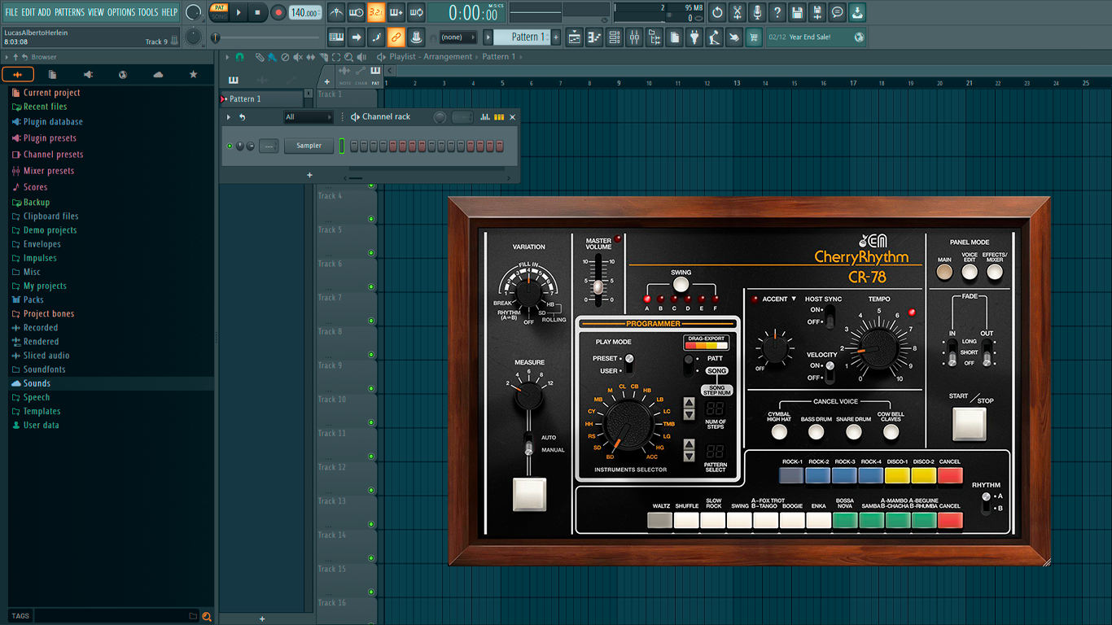This screenshot has width=1112, height=625.
Task: Click the 140.000 tempo field
Action: (x=305, y=13)
